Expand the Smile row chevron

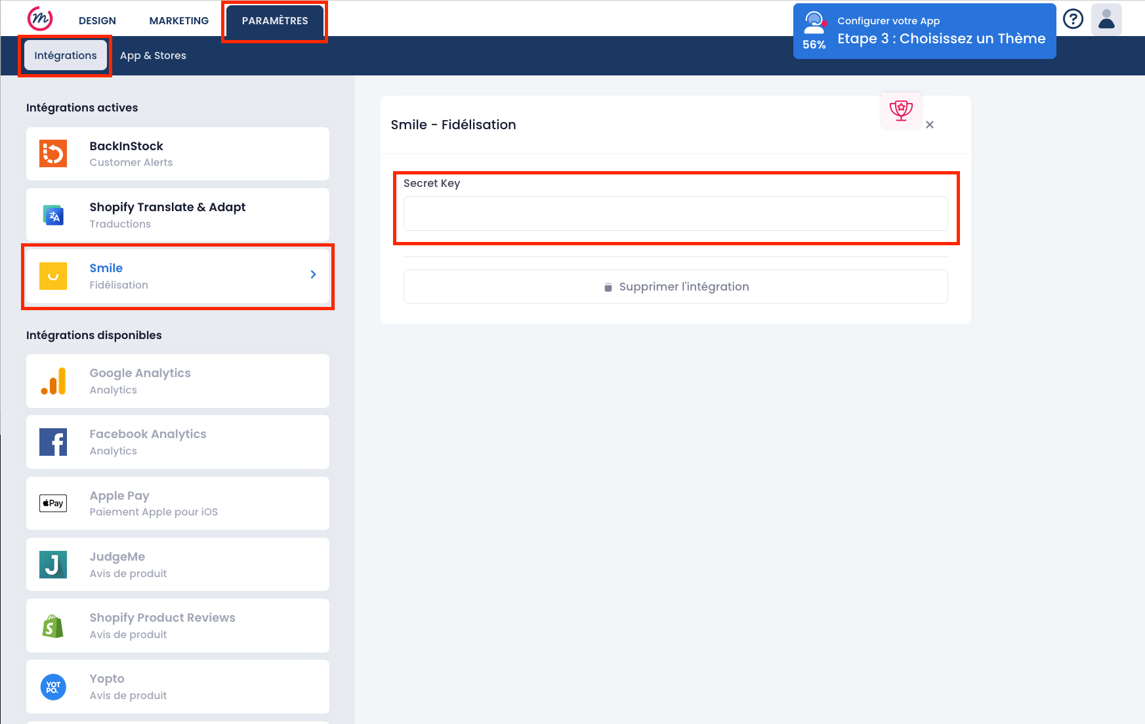[x=313, y=275]
